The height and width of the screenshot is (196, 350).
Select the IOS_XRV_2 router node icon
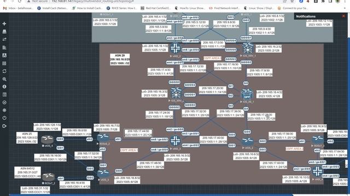pyautogui.click(x=176, y=93)
